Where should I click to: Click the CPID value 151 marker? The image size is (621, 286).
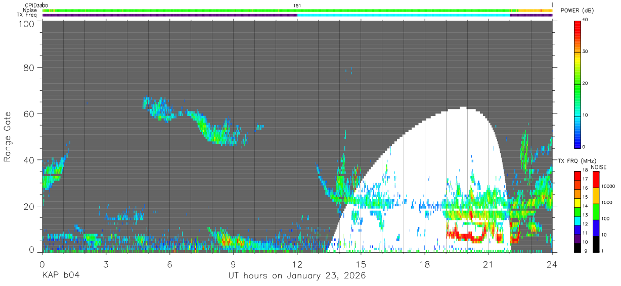(x=297, y=6)
